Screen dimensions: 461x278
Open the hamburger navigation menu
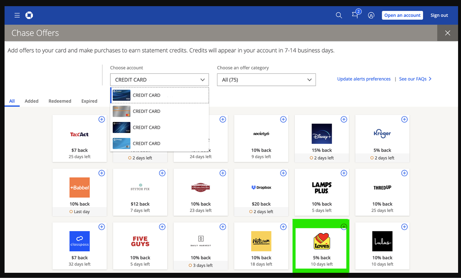(x=17, y=15)
